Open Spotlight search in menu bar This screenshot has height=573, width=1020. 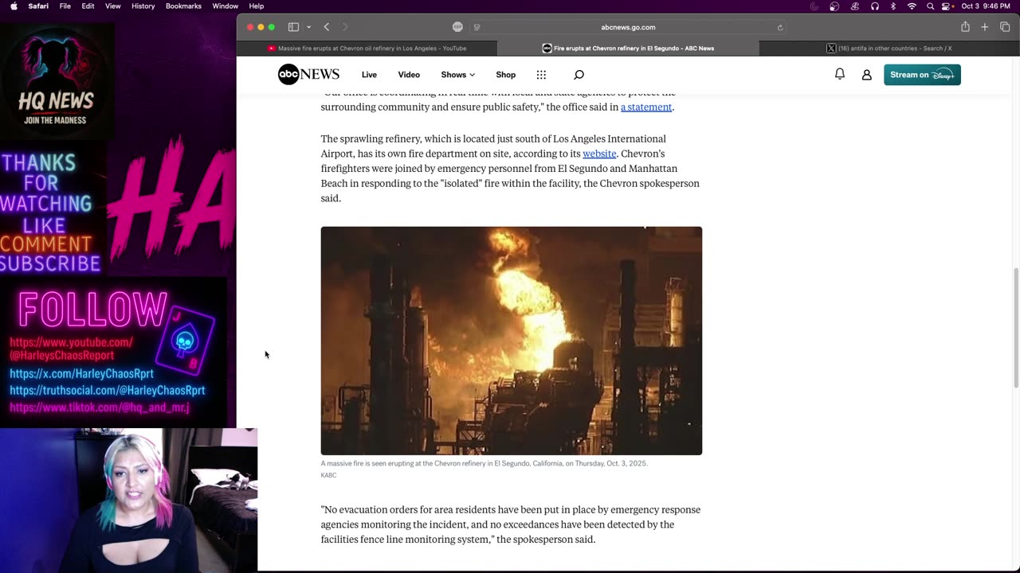click(930, 6)
